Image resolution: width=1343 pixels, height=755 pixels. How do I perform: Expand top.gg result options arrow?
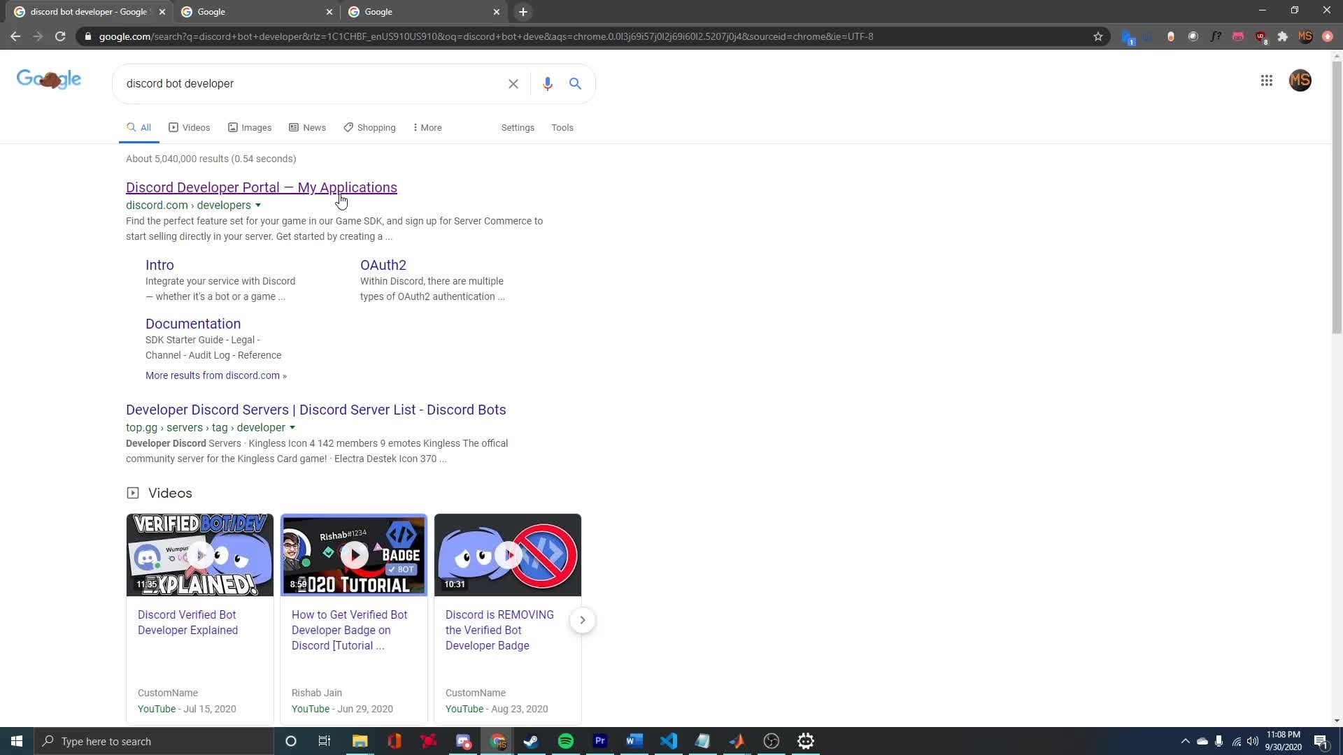tap(292, 428)
